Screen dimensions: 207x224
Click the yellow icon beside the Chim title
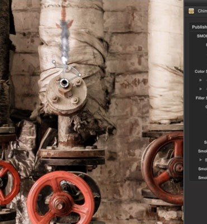click(191, 11)
